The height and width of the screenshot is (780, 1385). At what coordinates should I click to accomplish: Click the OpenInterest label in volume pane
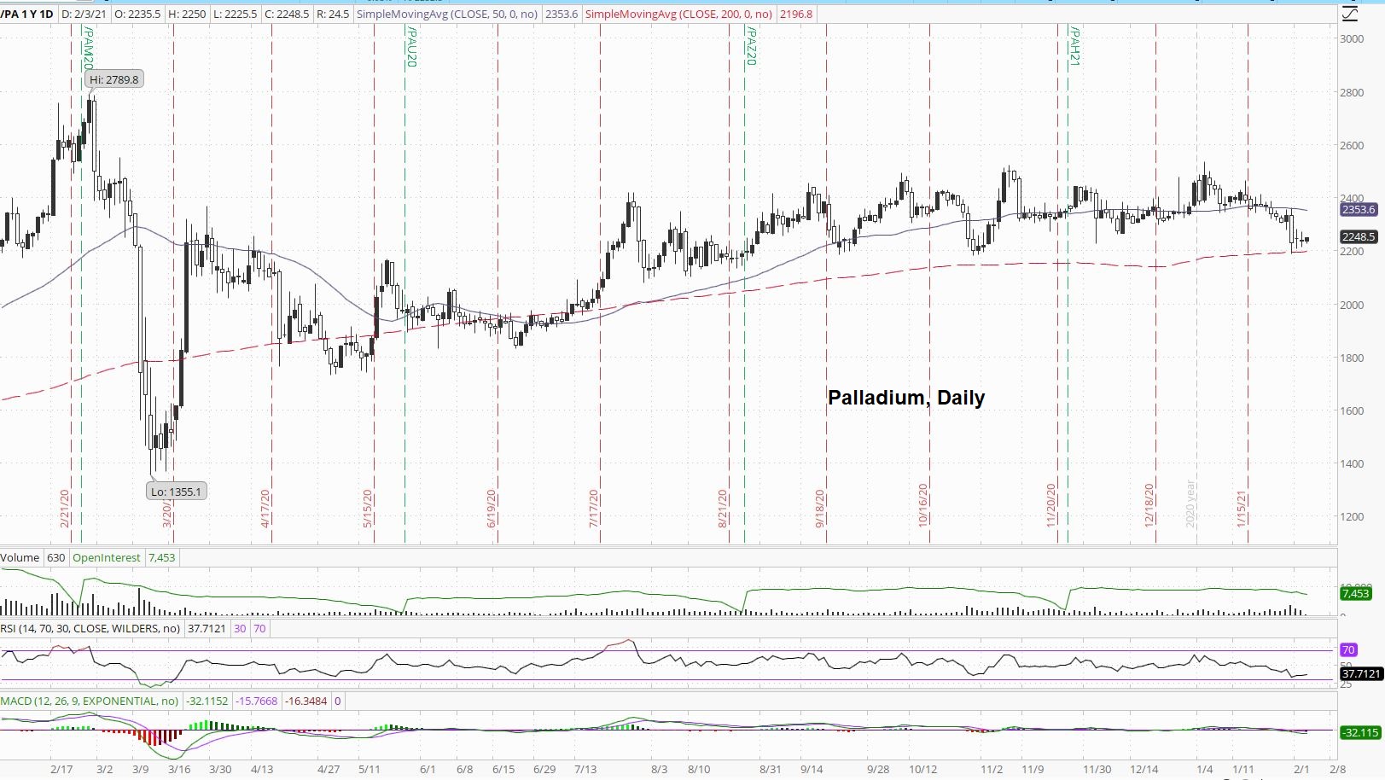[x=107, y=557]
